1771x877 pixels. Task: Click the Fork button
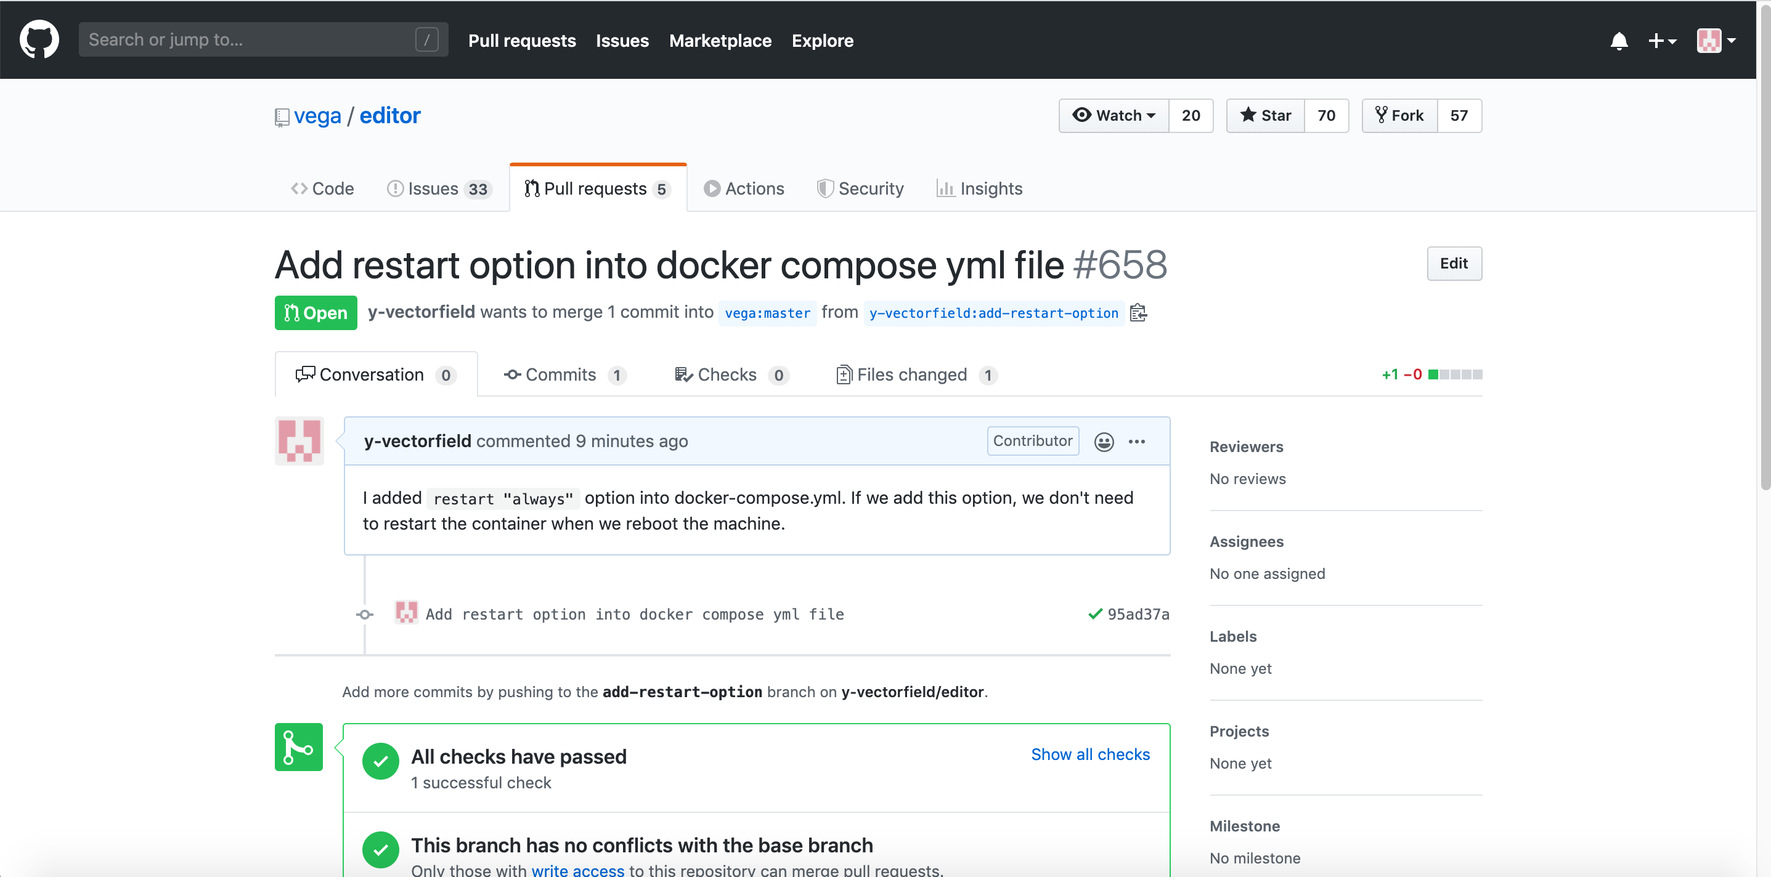[x=1399, y=115]
